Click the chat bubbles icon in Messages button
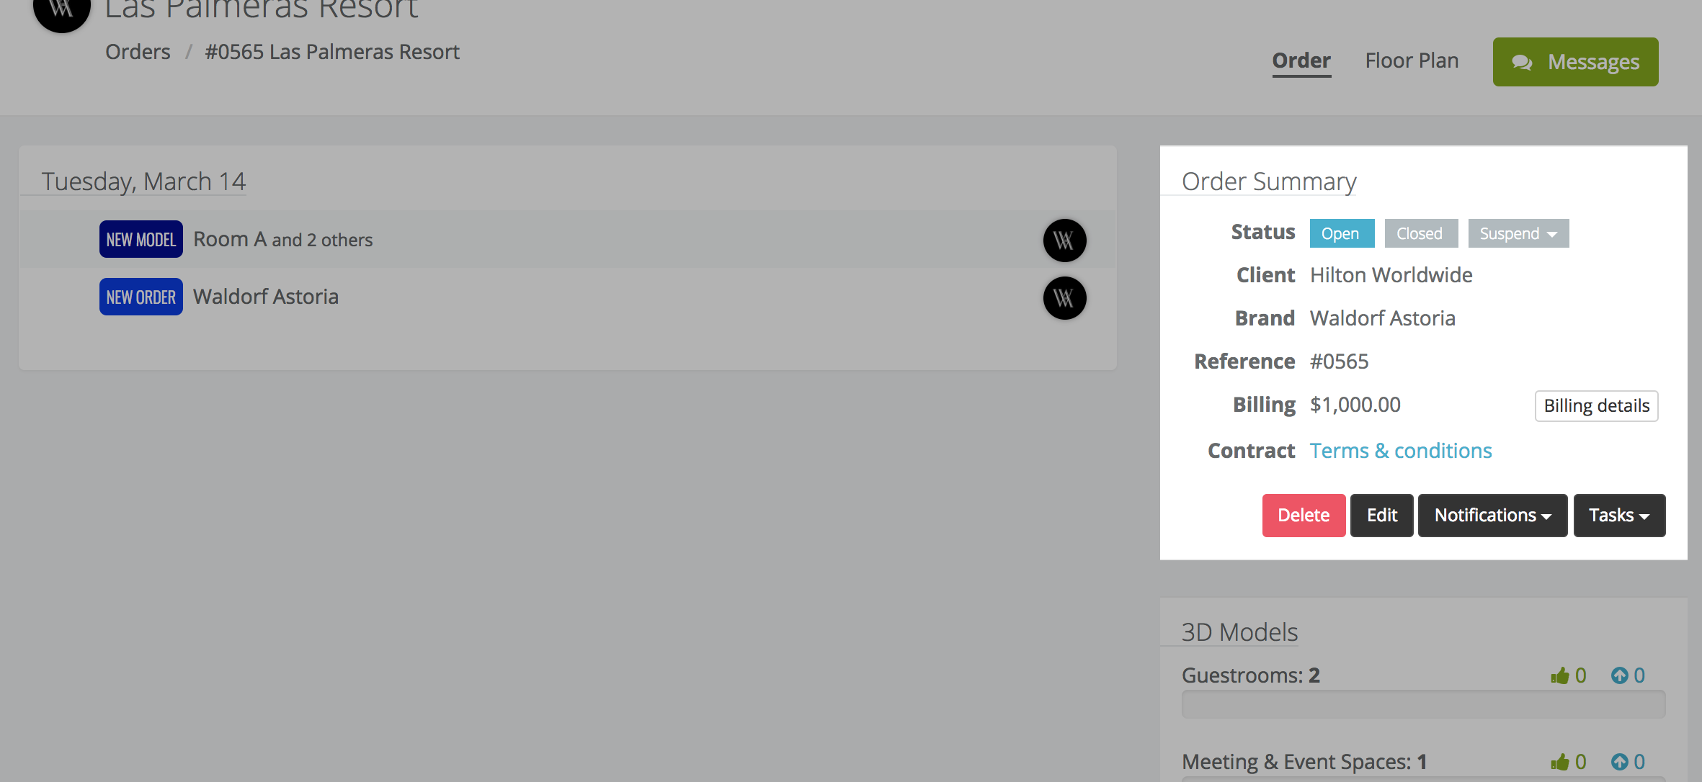This screenshot has width=1702, height=782. (x=1522, y=63)
